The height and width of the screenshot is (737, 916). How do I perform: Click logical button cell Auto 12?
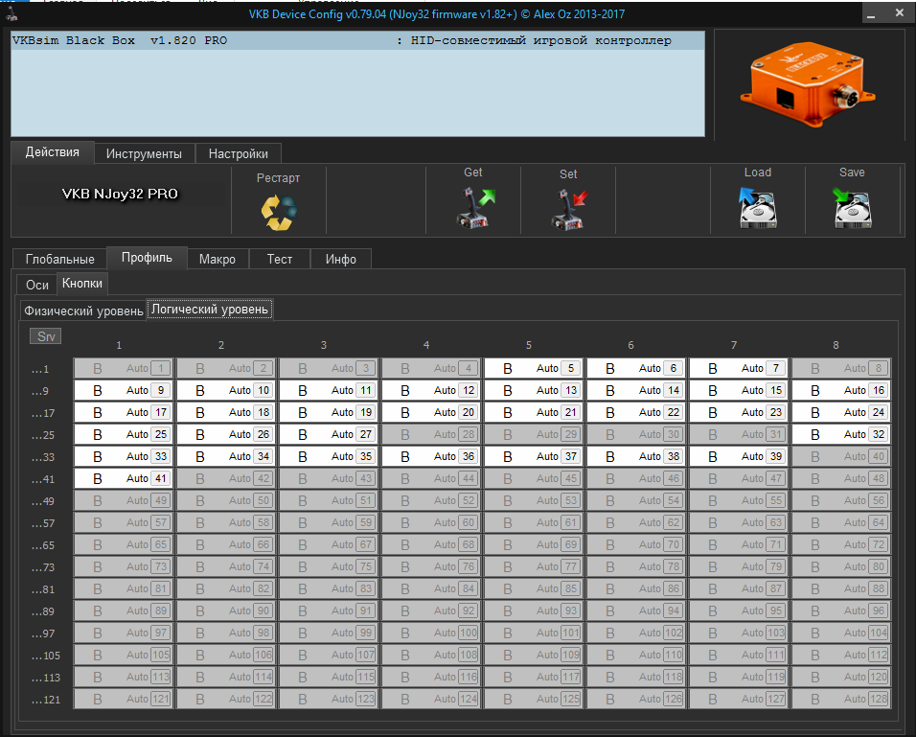click(431, 390)
